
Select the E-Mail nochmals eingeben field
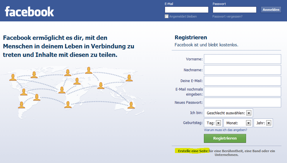(x=242, y=91)
